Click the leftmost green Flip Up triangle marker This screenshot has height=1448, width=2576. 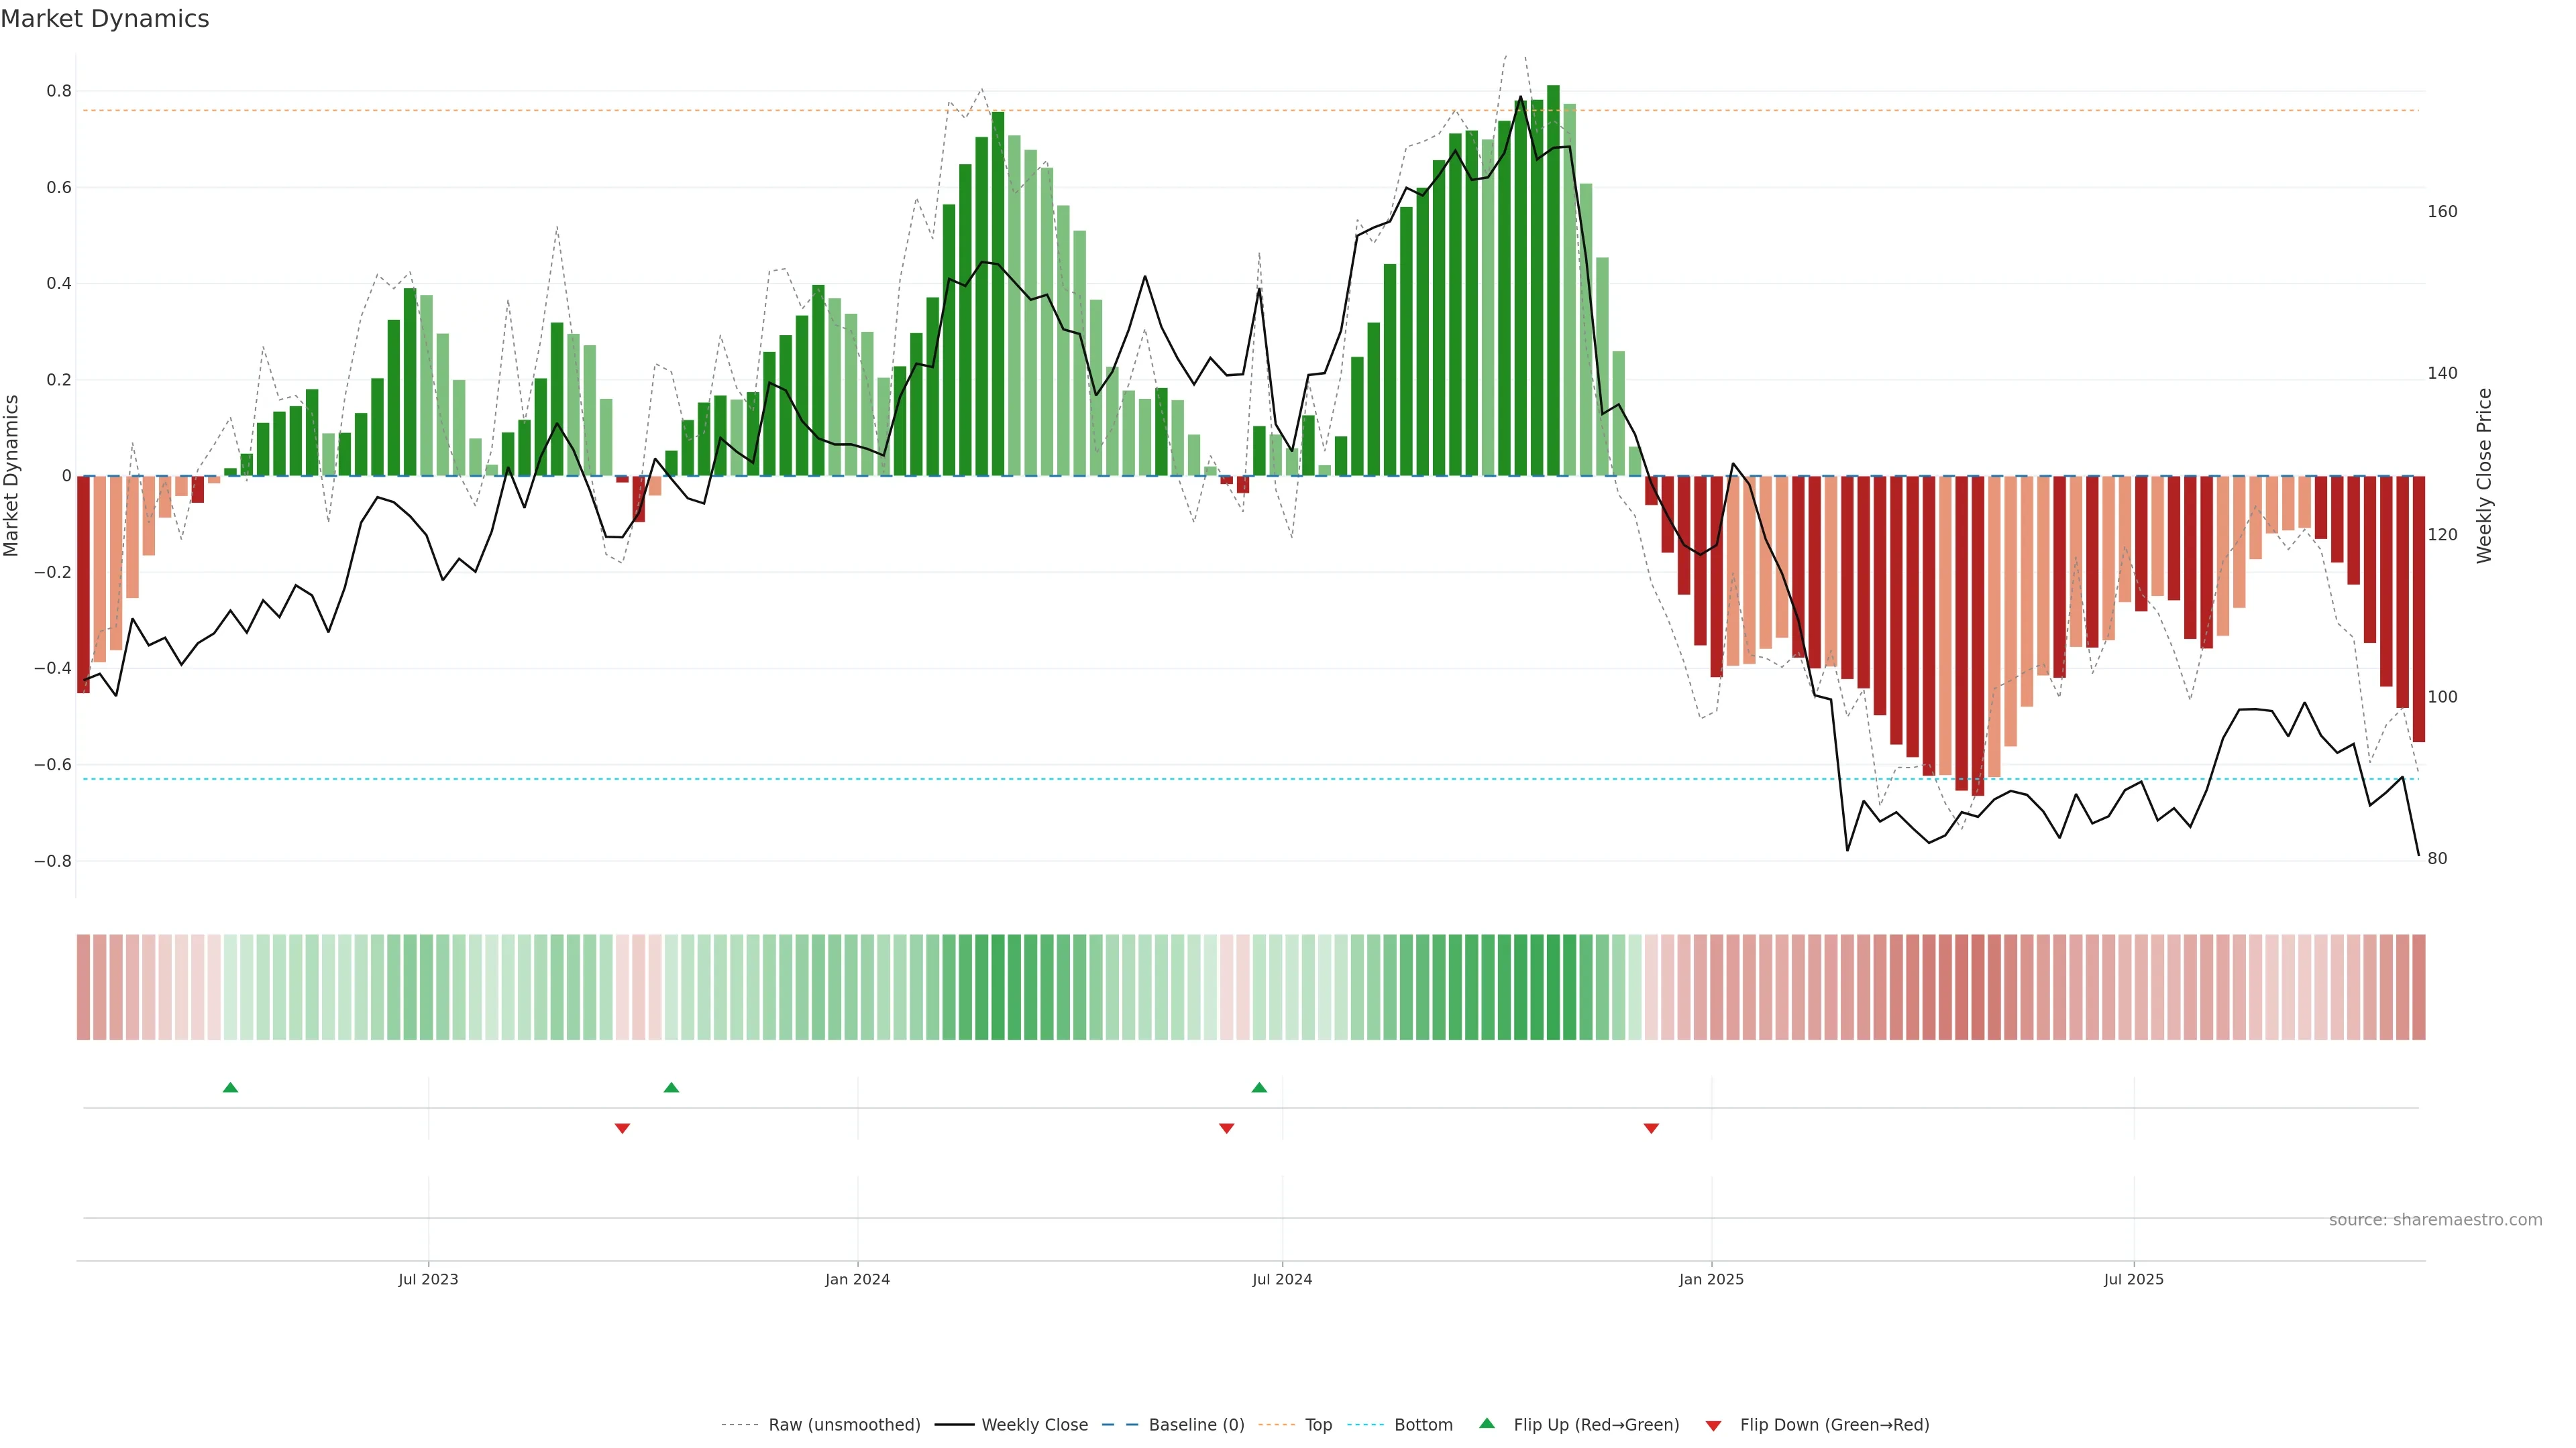click(230, 1087)
